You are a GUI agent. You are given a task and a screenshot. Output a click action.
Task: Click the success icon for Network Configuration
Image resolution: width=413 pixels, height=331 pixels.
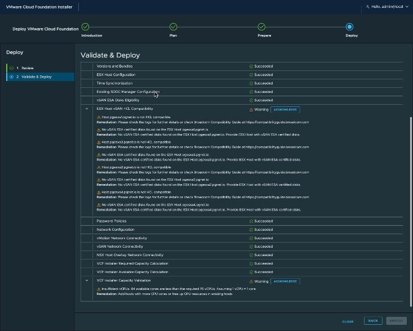251,230
